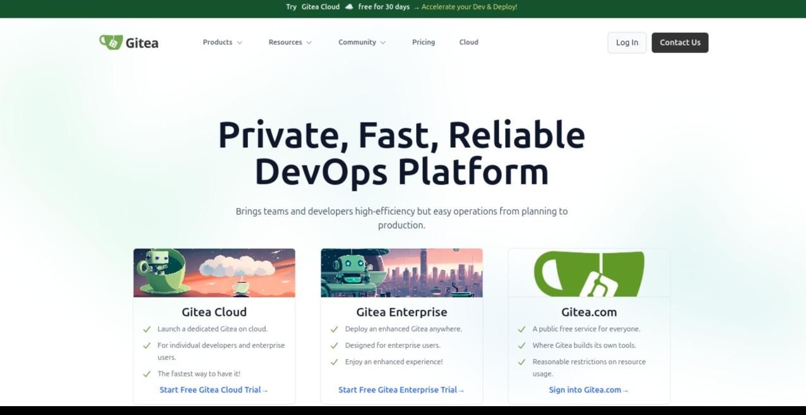Click the Gitea teacup logo icon
Screen dimensions: 806x415
tap(111, 42)
